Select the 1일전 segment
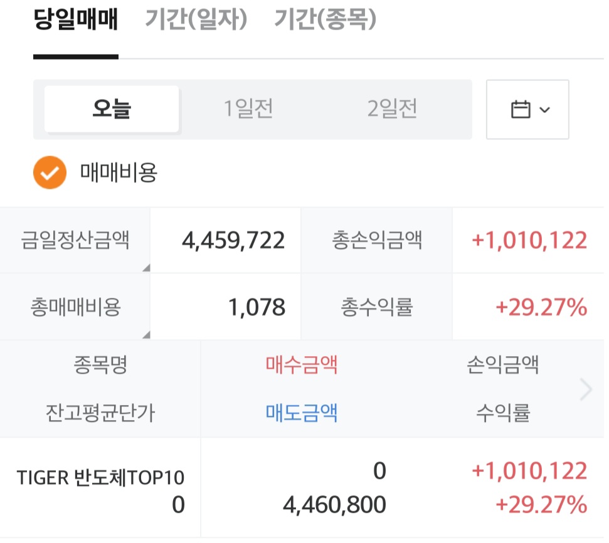 pyautogui.click(x=249, y=110)
